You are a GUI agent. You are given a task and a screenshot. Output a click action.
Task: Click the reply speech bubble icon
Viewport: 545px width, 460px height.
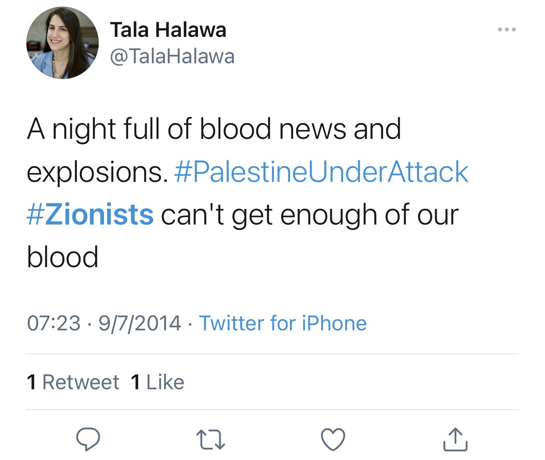(x=88, y=439)
